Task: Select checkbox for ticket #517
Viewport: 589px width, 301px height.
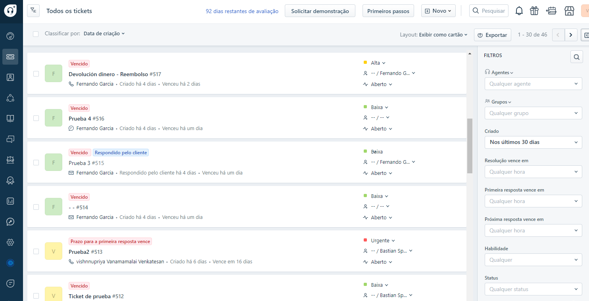Action: [x=36, y=74]
